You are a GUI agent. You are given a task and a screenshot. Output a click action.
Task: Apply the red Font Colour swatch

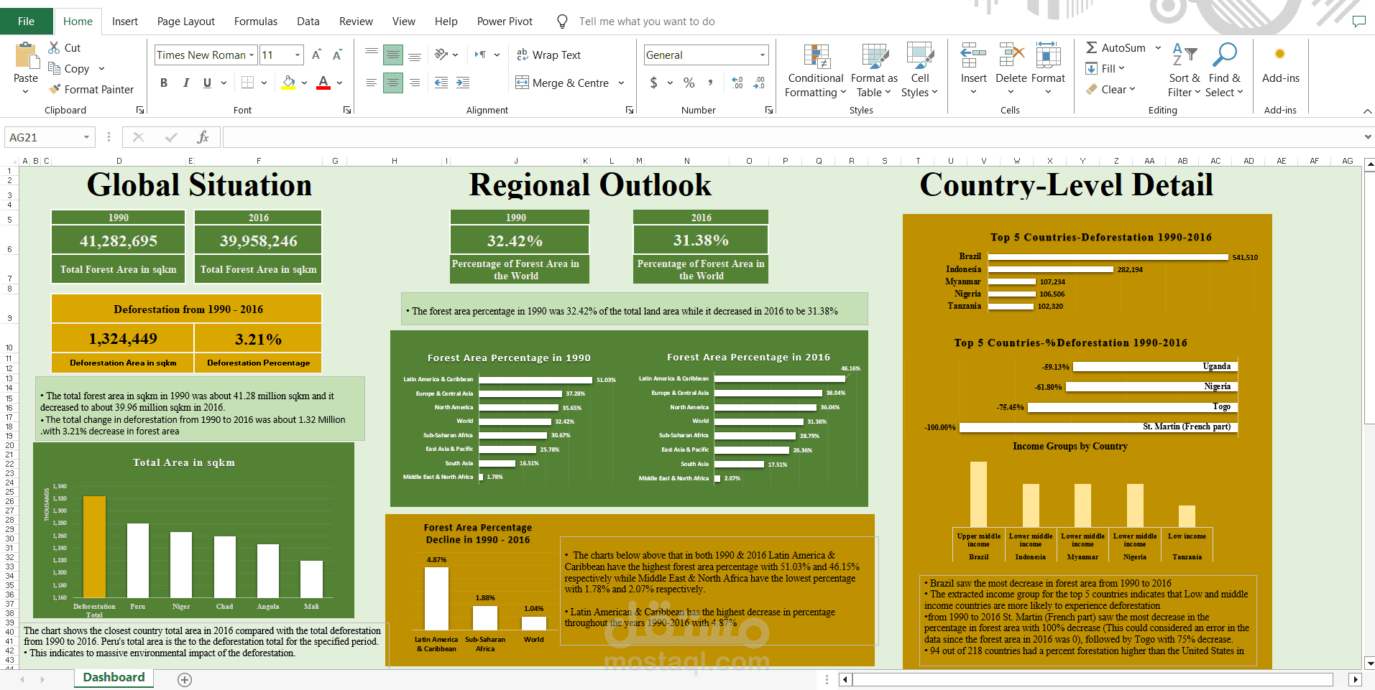click(323, 83)
